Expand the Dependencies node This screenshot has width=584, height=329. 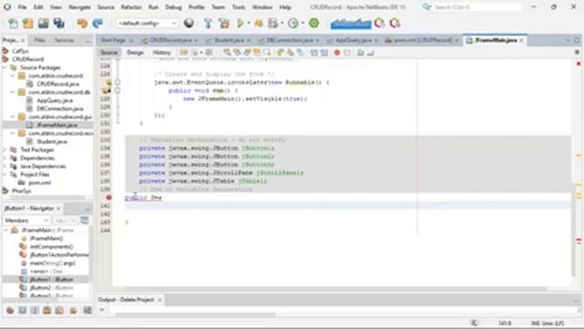pyautogui.click(x=5, y=158)
